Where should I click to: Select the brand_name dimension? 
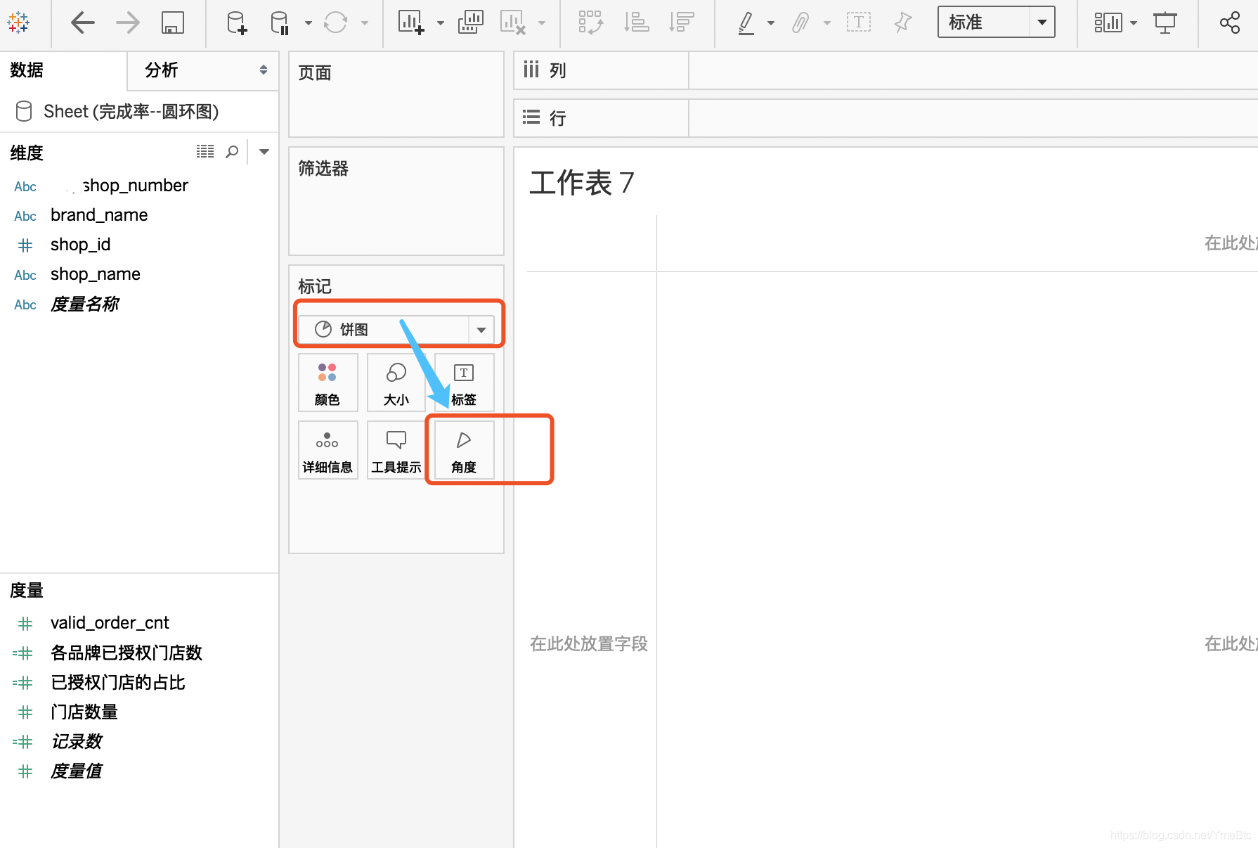[99, 215]
